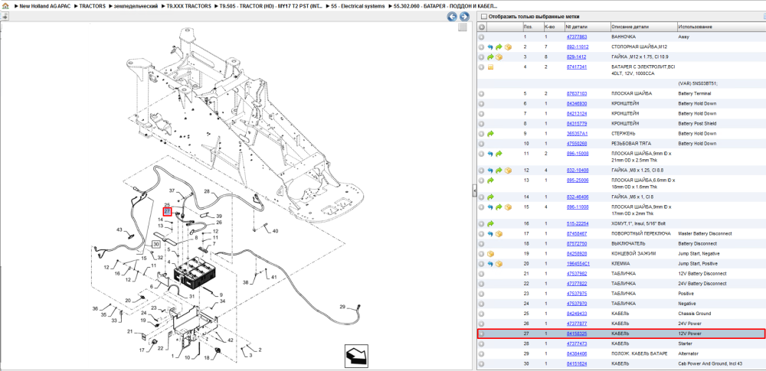Click the small square button above diagram corner
Screen dimensions: 766x371
[x=462, y=28]
